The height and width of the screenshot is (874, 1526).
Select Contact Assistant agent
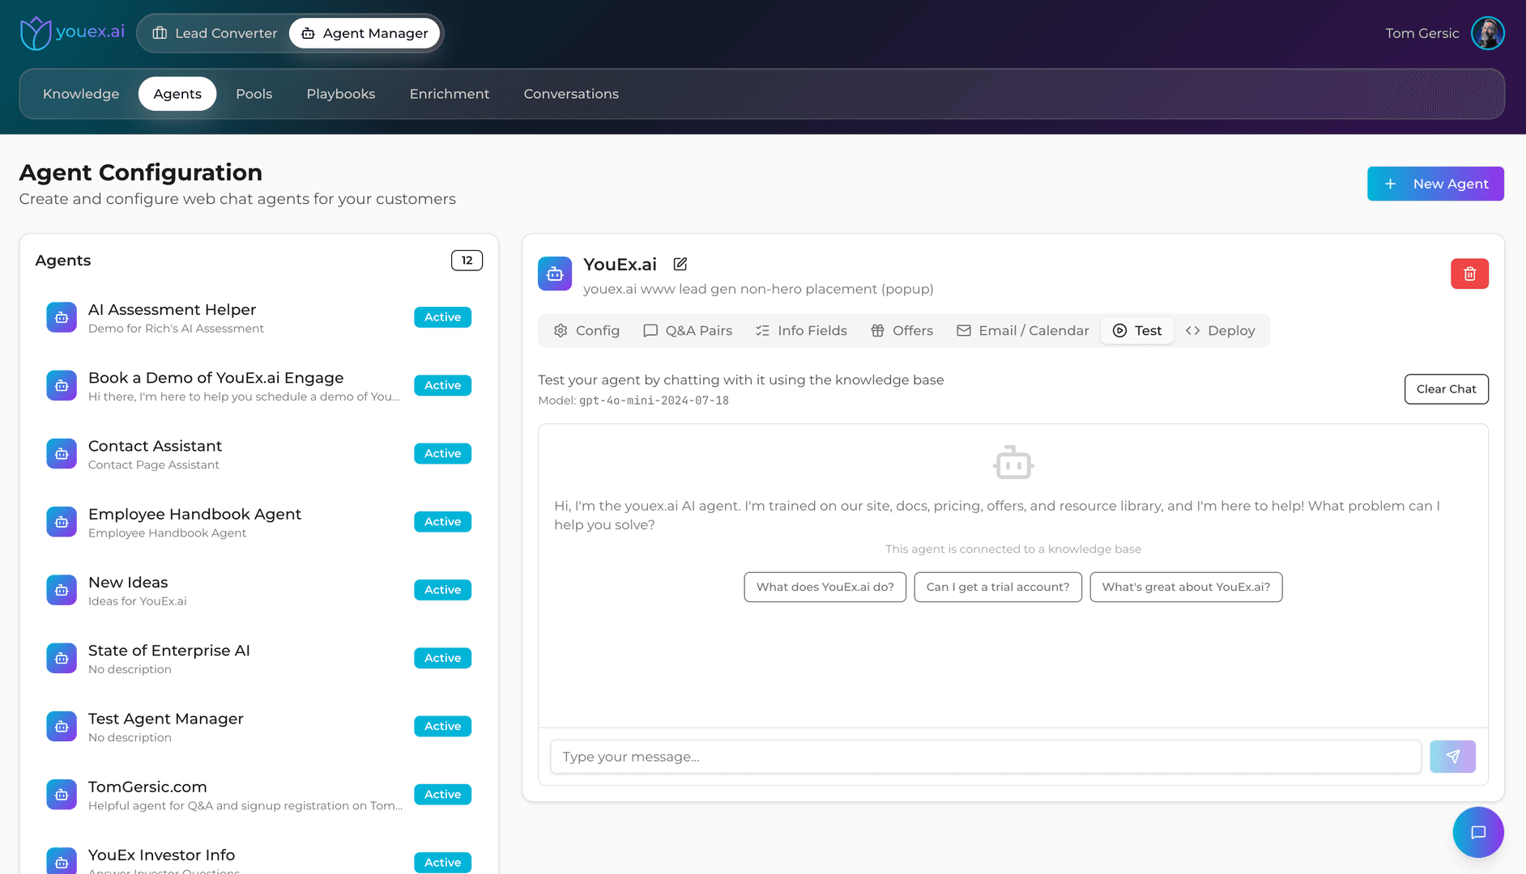pos(258,453)
